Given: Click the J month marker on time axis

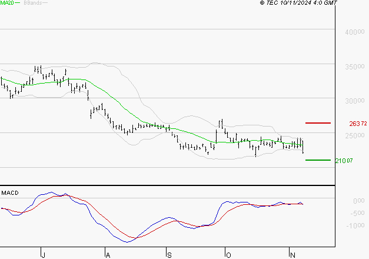Looking at the screenshot, I should click(x=43, y=255).
